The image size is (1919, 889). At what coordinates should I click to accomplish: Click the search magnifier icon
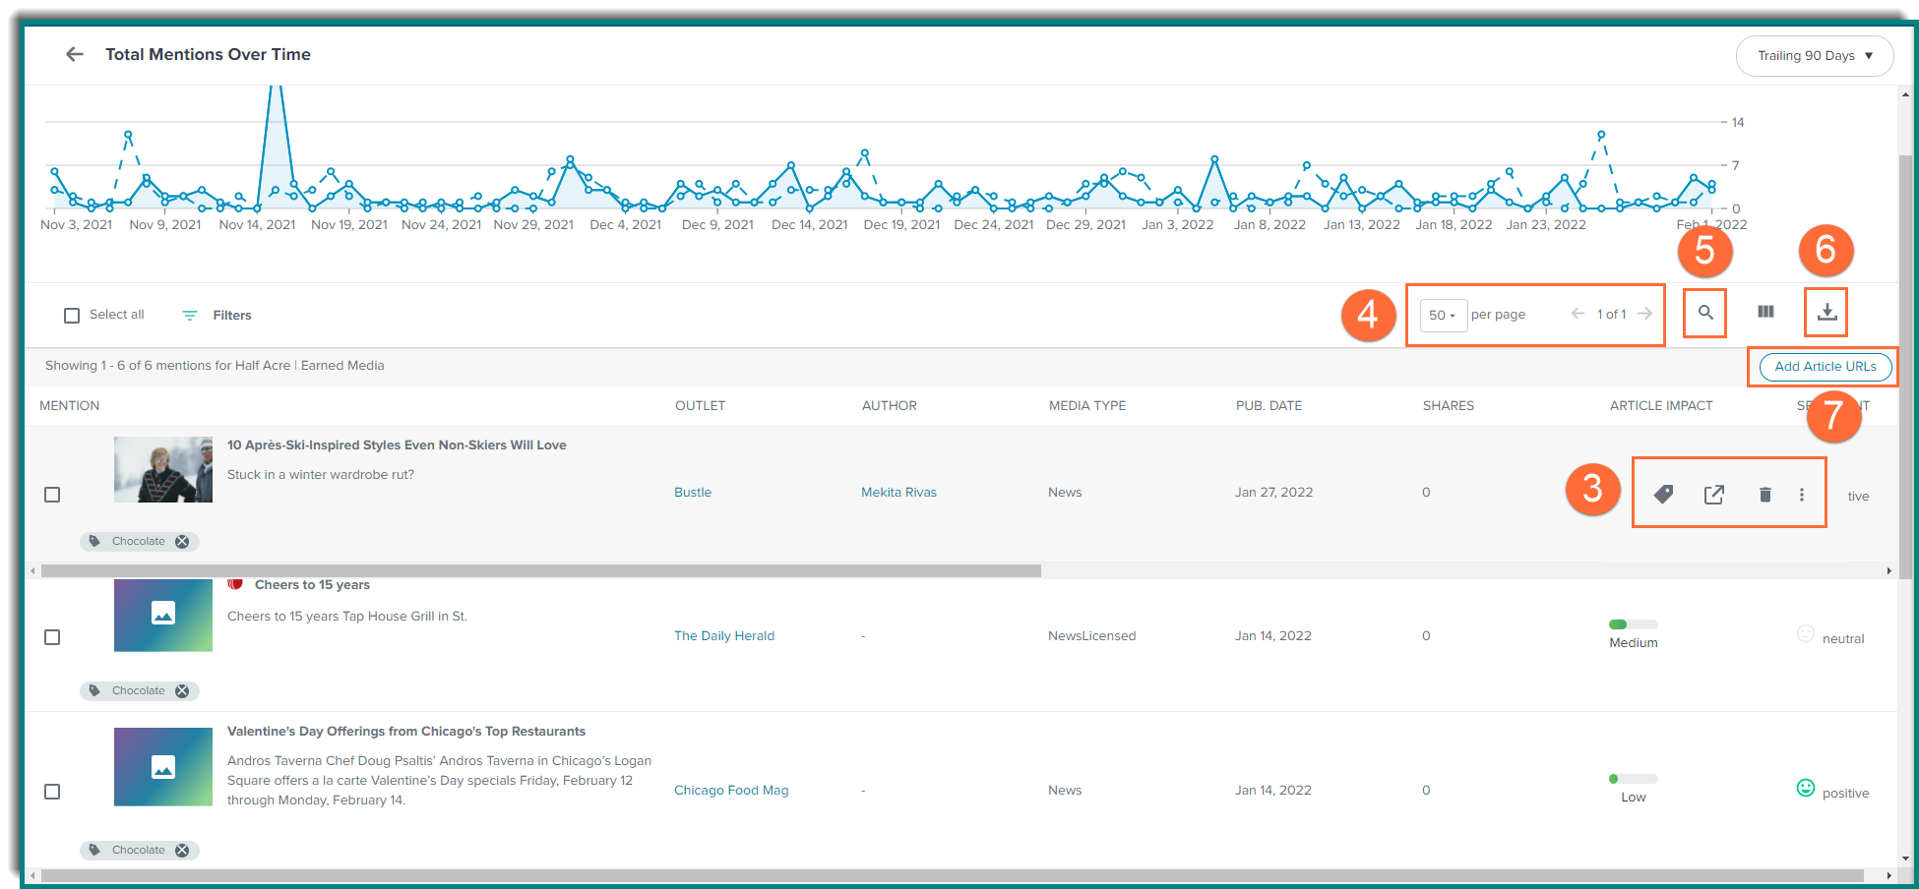[1705, 313]
